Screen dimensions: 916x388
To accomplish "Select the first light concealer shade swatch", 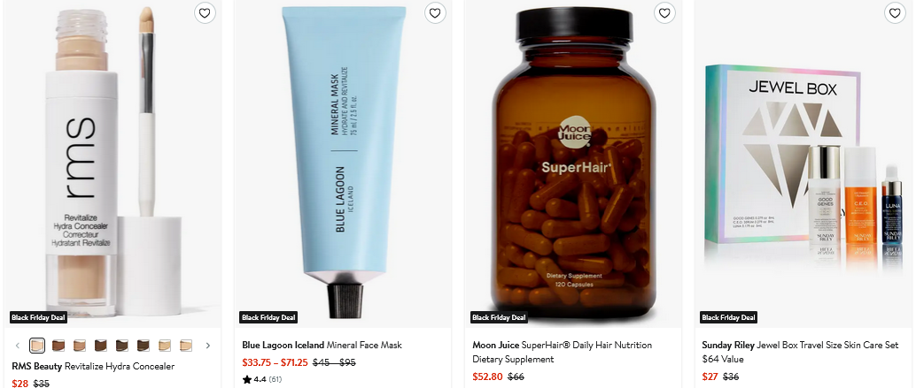I will (x=37, y=346).
